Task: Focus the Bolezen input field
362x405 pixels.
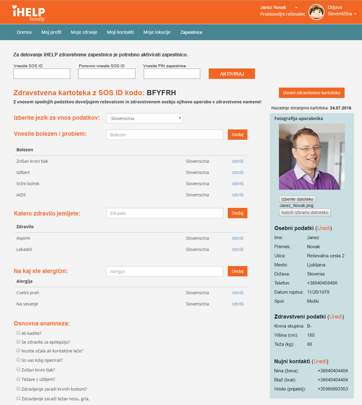Action: click(165, 134)
